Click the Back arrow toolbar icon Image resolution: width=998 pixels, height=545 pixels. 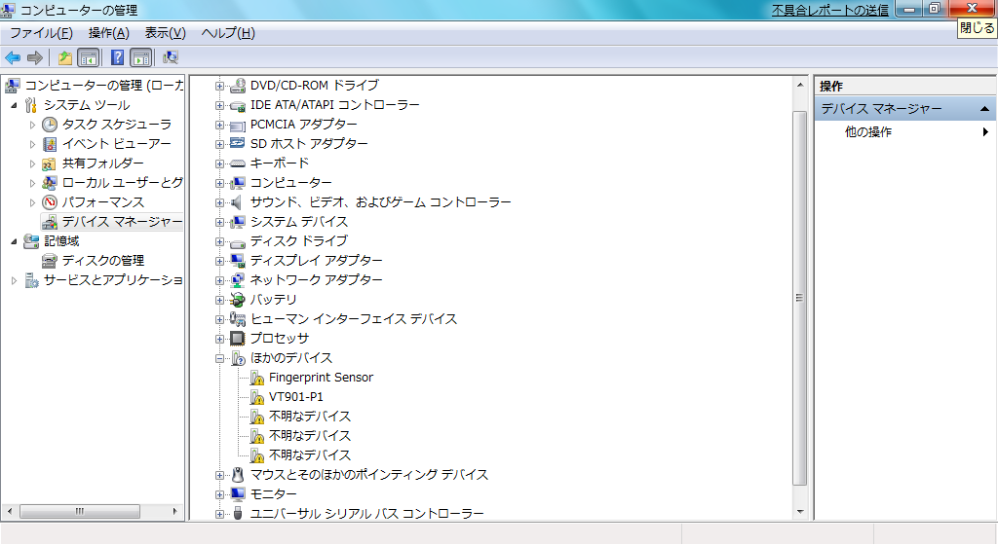coord(13,57)
